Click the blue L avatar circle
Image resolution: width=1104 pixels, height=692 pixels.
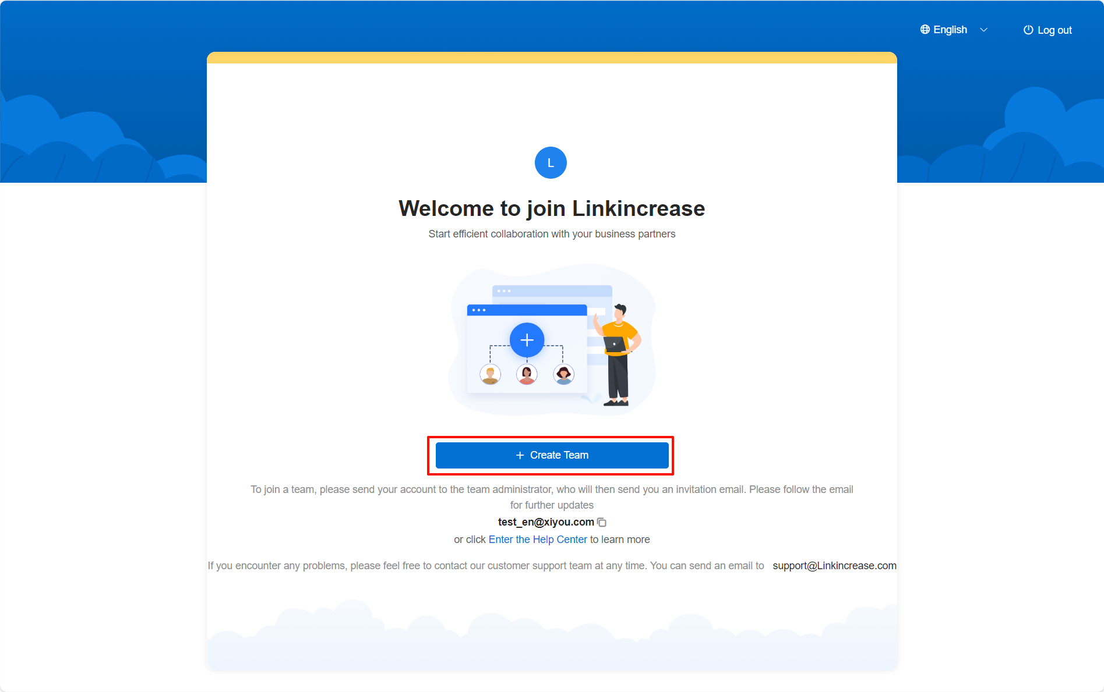click(x=551, y=163)
